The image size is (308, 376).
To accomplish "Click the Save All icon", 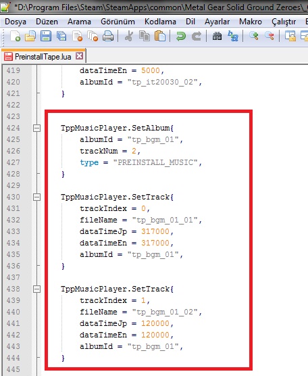I will pyautogui.click(x=61, y=37).
